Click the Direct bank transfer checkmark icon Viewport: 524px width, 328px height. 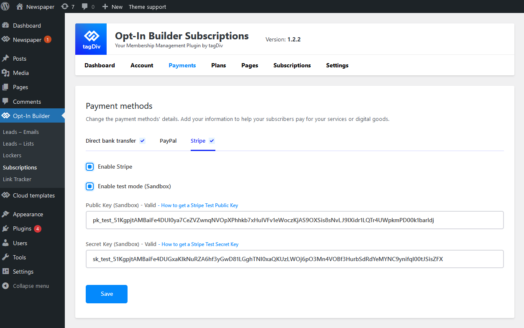143,141
